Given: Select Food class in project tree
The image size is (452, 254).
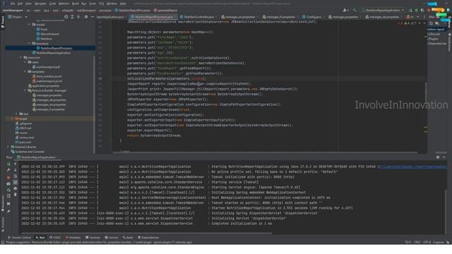Looking at the screenshot, I should pyautogui.click(x=42, y=30).
